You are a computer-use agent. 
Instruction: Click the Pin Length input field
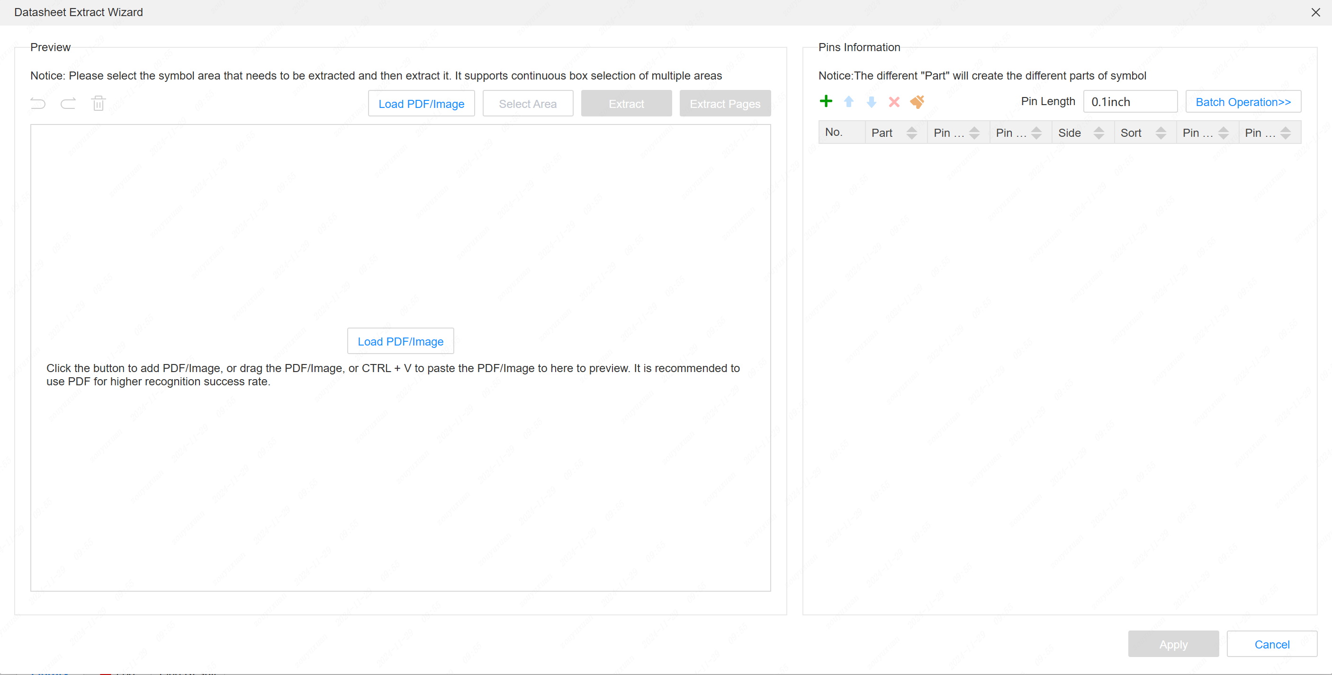point(1130,102)
